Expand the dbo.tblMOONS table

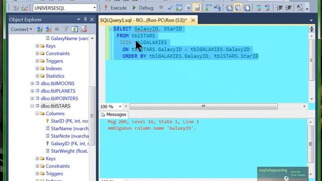pos(32,83)
